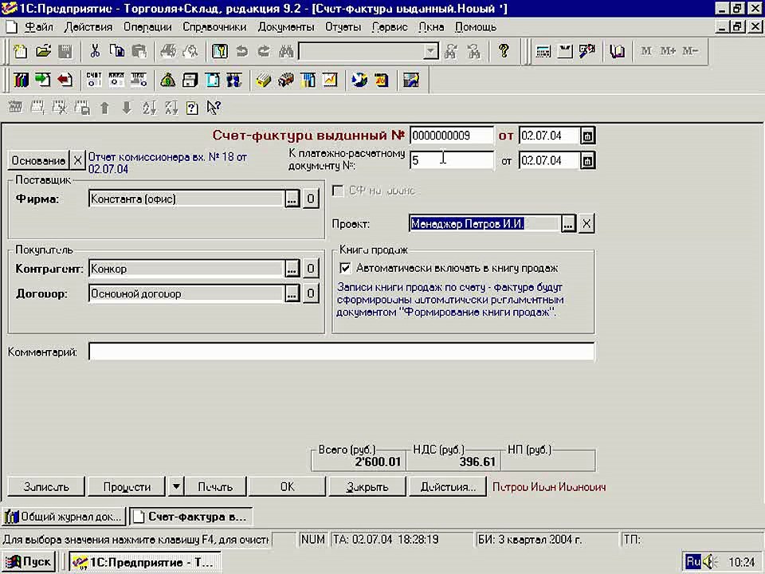Click the Провести button
This screenshot has height=574, width=765.
pos(127,486)
